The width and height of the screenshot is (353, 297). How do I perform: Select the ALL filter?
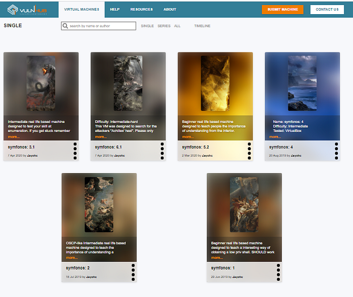click(x=177, y=26)
